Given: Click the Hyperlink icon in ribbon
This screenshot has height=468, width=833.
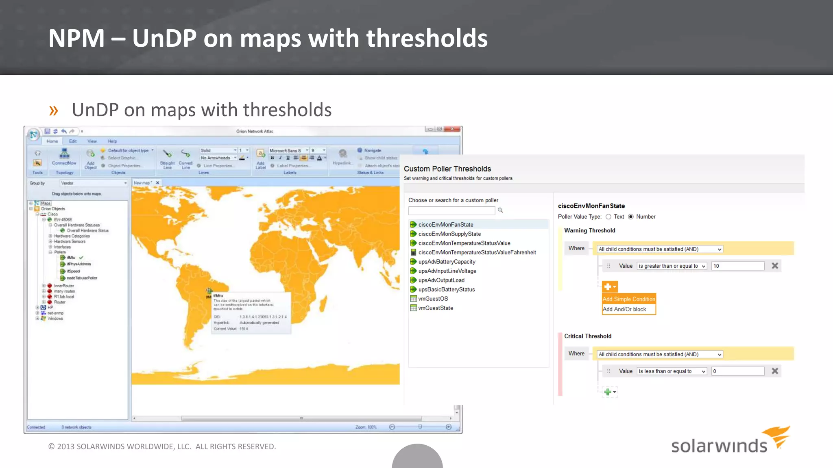Looking at the screenshot, I should [x=343, y=153].
